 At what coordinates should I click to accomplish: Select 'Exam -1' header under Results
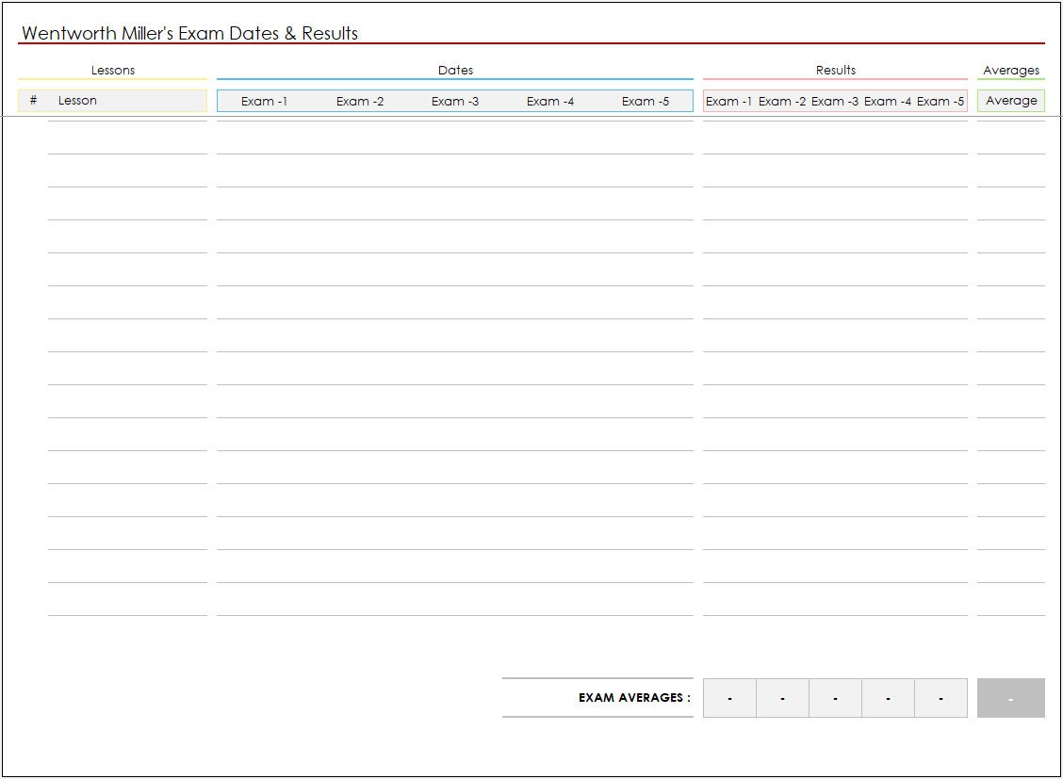tap(728, 101)
